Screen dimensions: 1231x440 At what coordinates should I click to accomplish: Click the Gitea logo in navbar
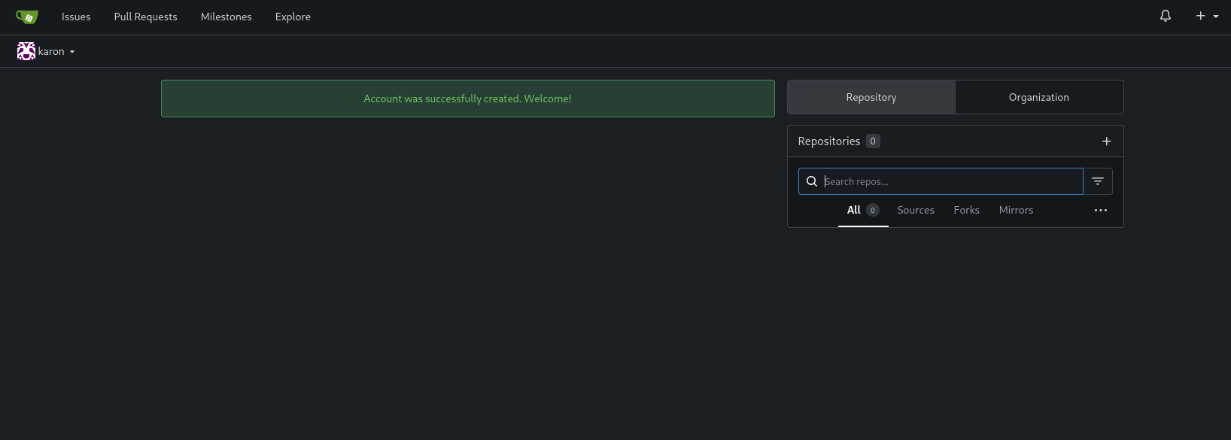pos(27,17)
